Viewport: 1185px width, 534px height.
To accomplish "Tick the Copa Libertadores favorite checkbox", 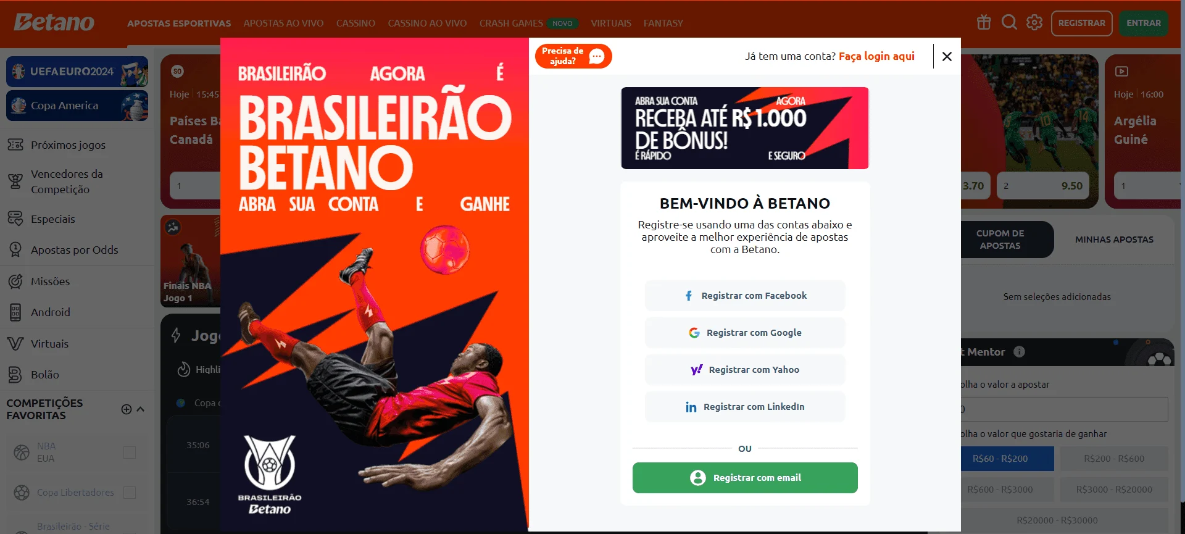I will (x=130, y=493).
